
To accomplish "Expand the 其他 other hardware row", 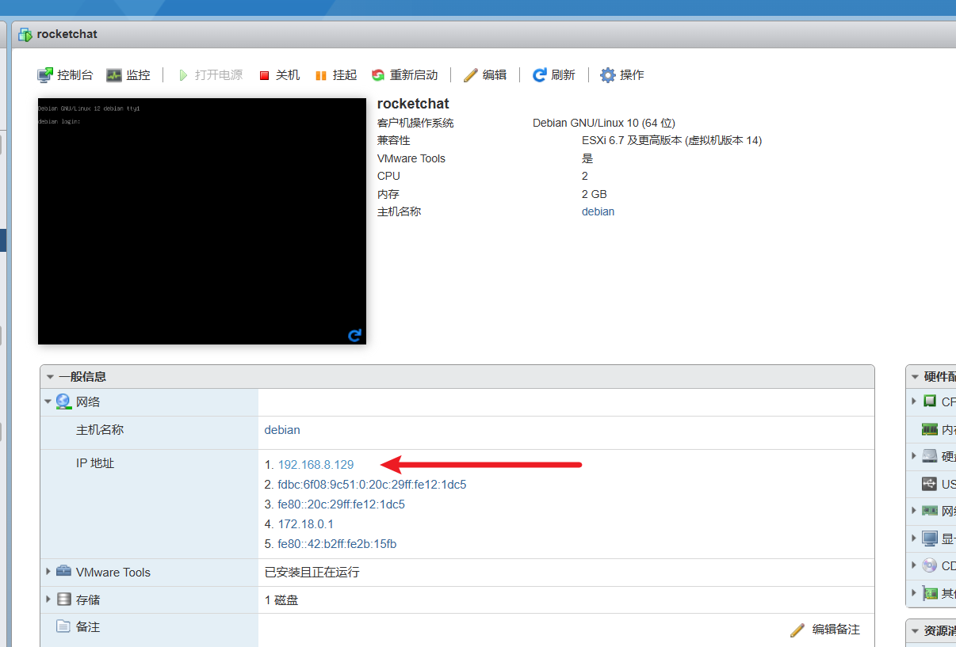I will coord(915,592).
